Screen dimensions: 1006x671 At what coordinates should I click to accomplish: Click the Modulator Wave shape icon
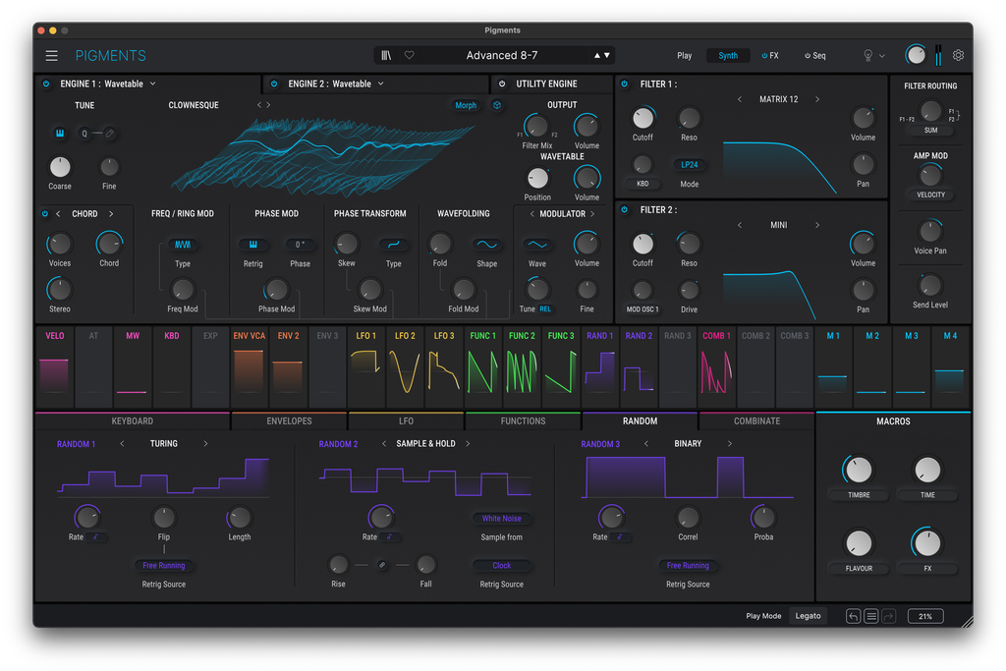tap(537, 245)
